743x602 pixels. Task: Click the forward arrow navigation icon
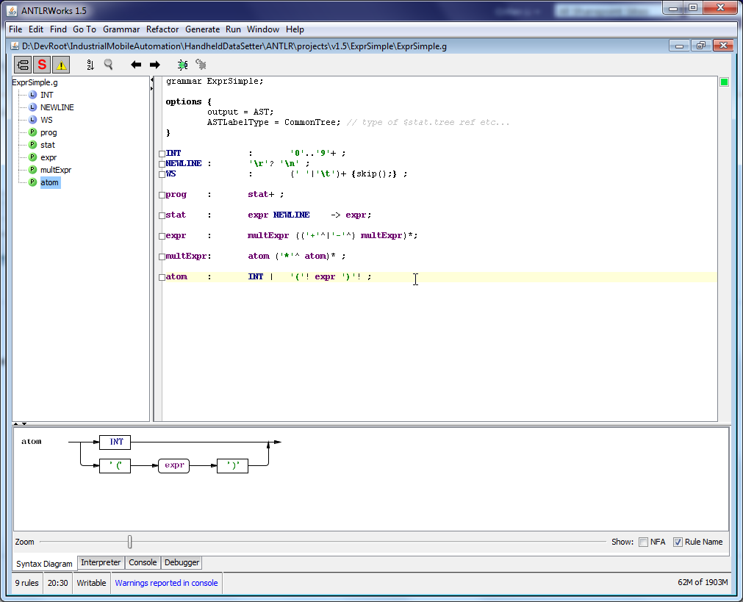[x=154, y=65]
